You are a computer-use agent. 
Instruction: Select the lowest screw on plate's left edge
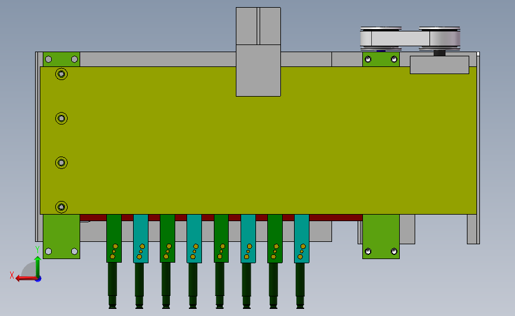coord(61,207)
